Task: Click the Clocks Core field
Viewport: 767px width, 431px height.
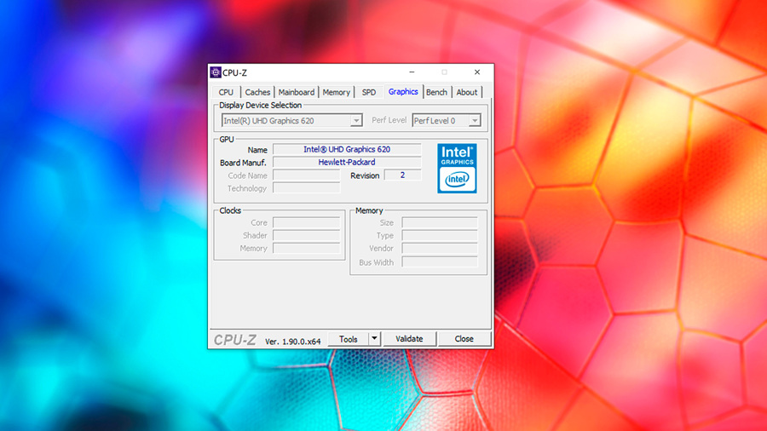Action: (x=306, y=222)
